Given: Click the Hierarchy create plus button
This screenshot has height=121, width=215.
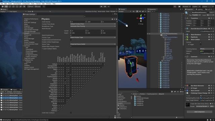Looking at the screenshot, I should point(148,11).
